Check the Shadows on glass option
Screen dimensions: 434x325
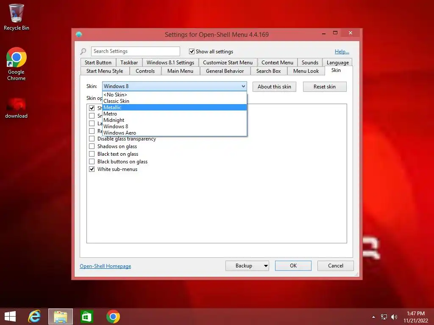pyautogui.click(x=92, y=146)
